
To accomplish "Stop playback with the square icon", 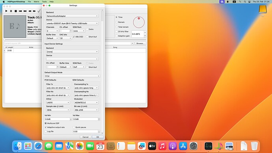I will 16,11.
